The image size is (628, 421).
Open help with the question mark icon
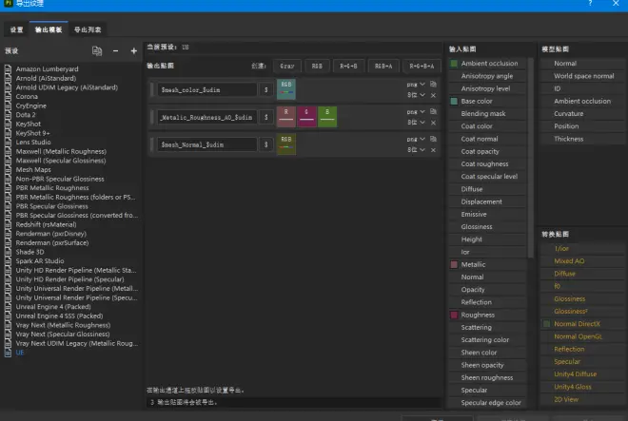coord(590,3)
